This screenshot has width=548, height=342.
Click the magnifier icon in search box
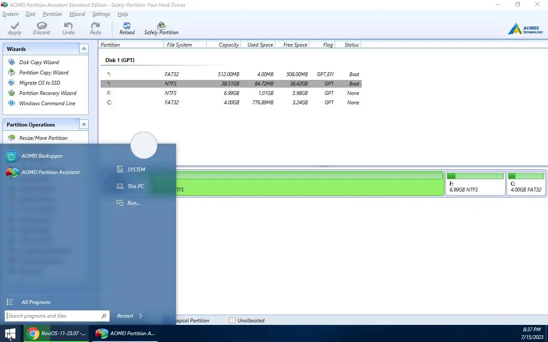tap(104, 316)
